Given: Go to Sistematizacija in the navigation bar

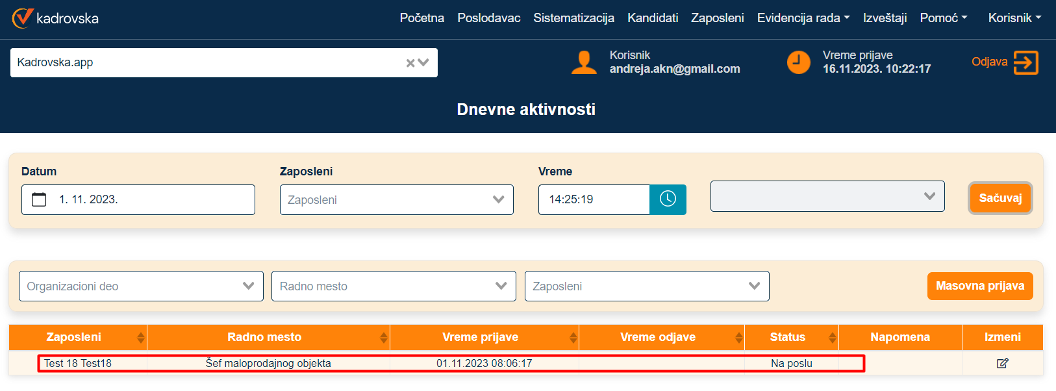Looking at the screenshot, I should (x=573, y=18).
